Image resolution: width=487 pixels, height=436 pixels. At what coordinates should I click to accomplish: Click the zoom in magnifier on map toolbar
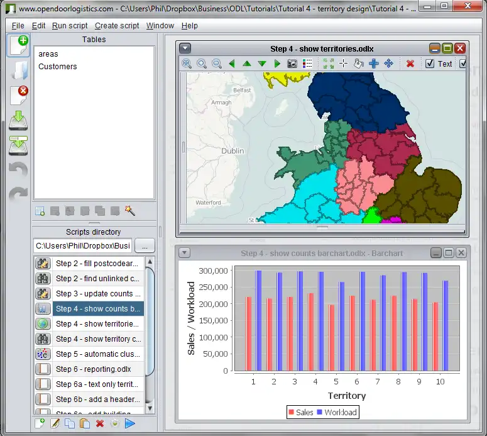[202, 64]
